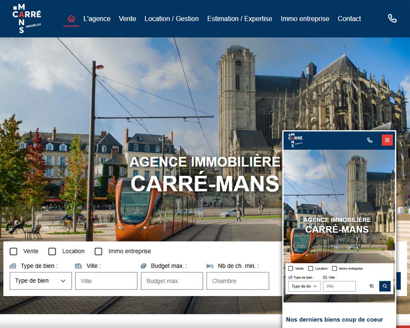Click the 'Nos derniers biens coup de coeur' heading
This screenshot has width=410, height=328.
335,319
